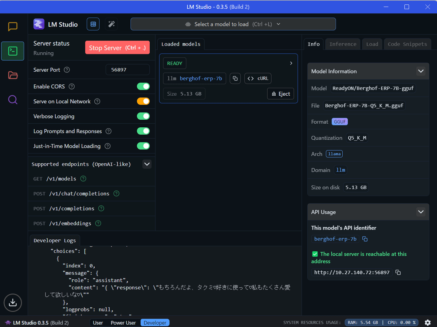Show help for GET /v1/models endpoint
437x327 pixels.
[x=83, y=179]
